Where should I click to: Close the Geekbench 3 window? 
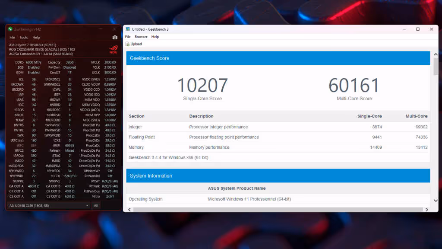click(431, 29)
